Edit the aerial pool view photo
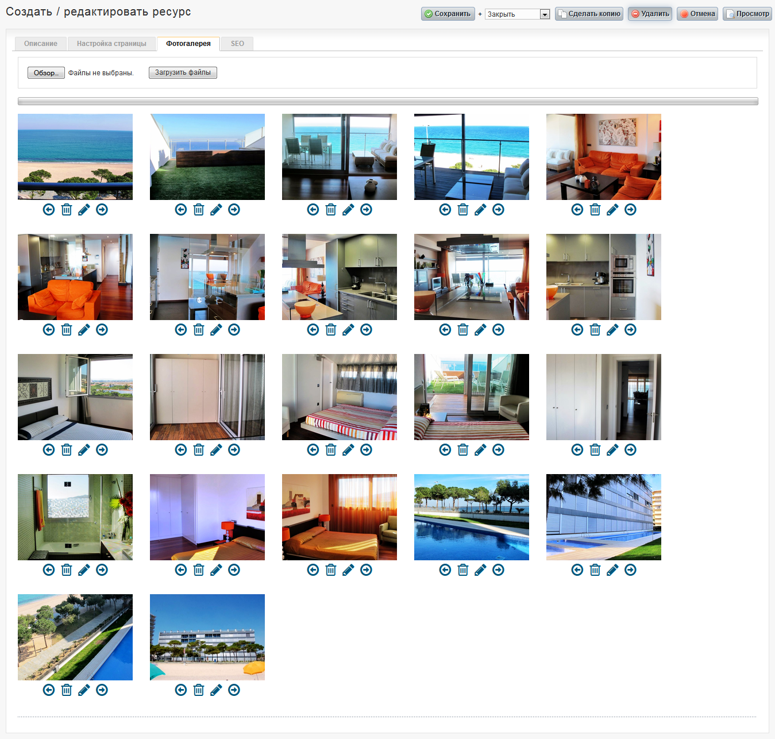This screenshot has width=775, height=739. point(84,690)
